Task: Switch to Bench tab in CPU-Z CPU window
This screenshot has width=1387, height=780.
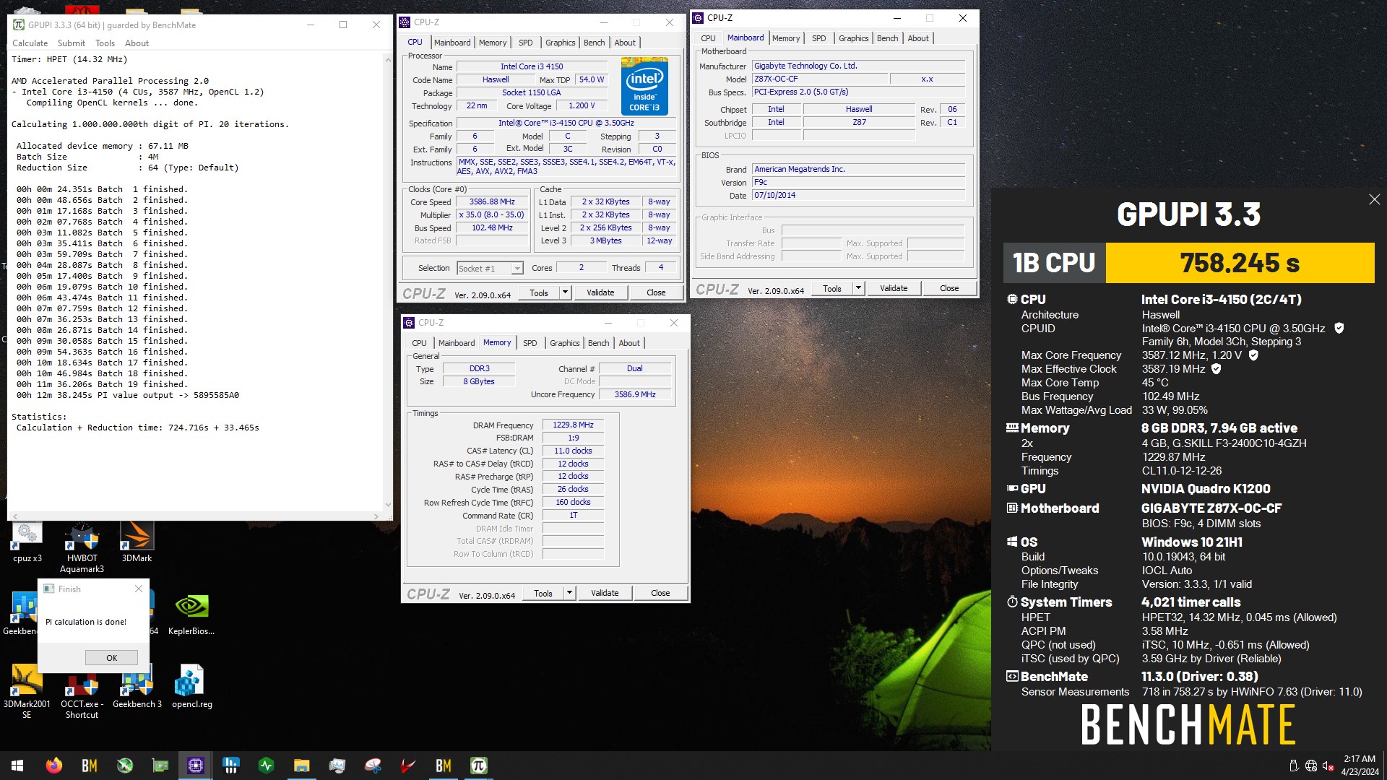Action: [x=594, y=43]
